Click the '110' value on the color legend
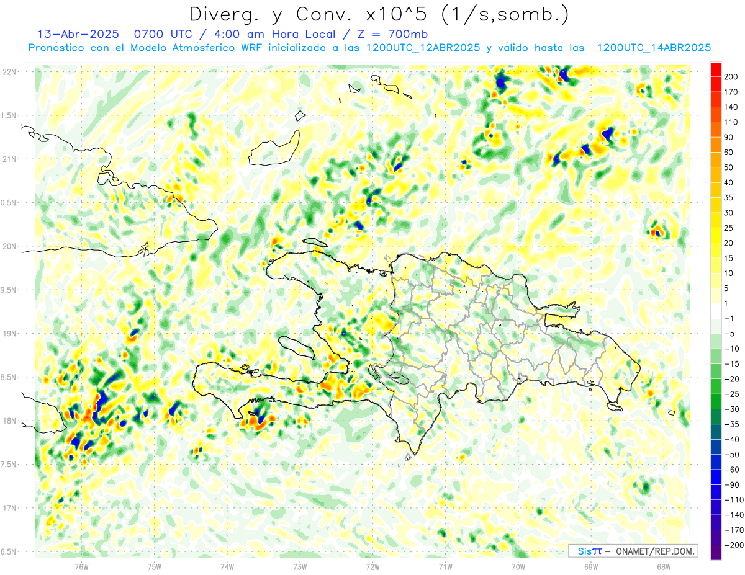The image size is (745, 575). point(732,122)
